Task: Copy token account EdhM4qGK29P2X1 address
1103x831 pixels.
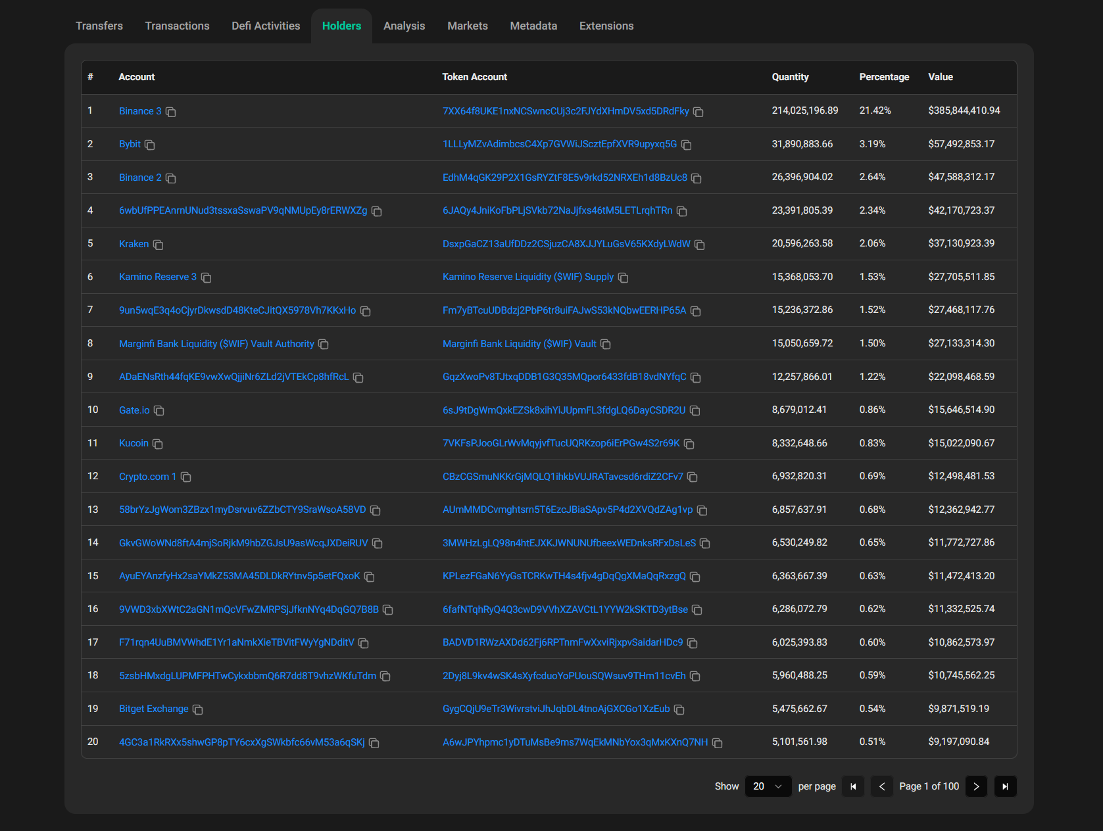Action: (x=697, y=178)
